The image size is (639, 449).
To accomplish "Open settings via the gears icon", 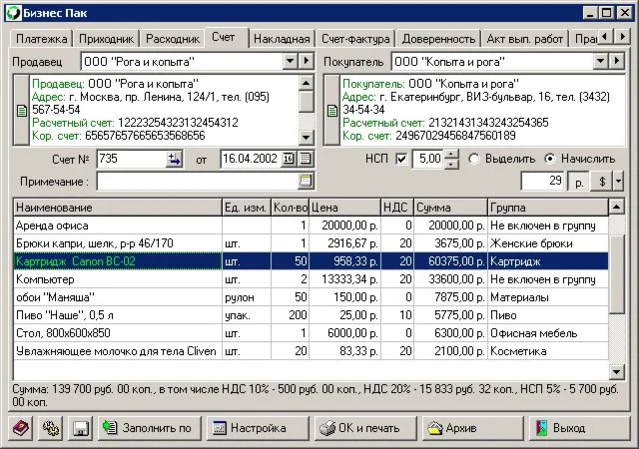I will coord(49,428).
